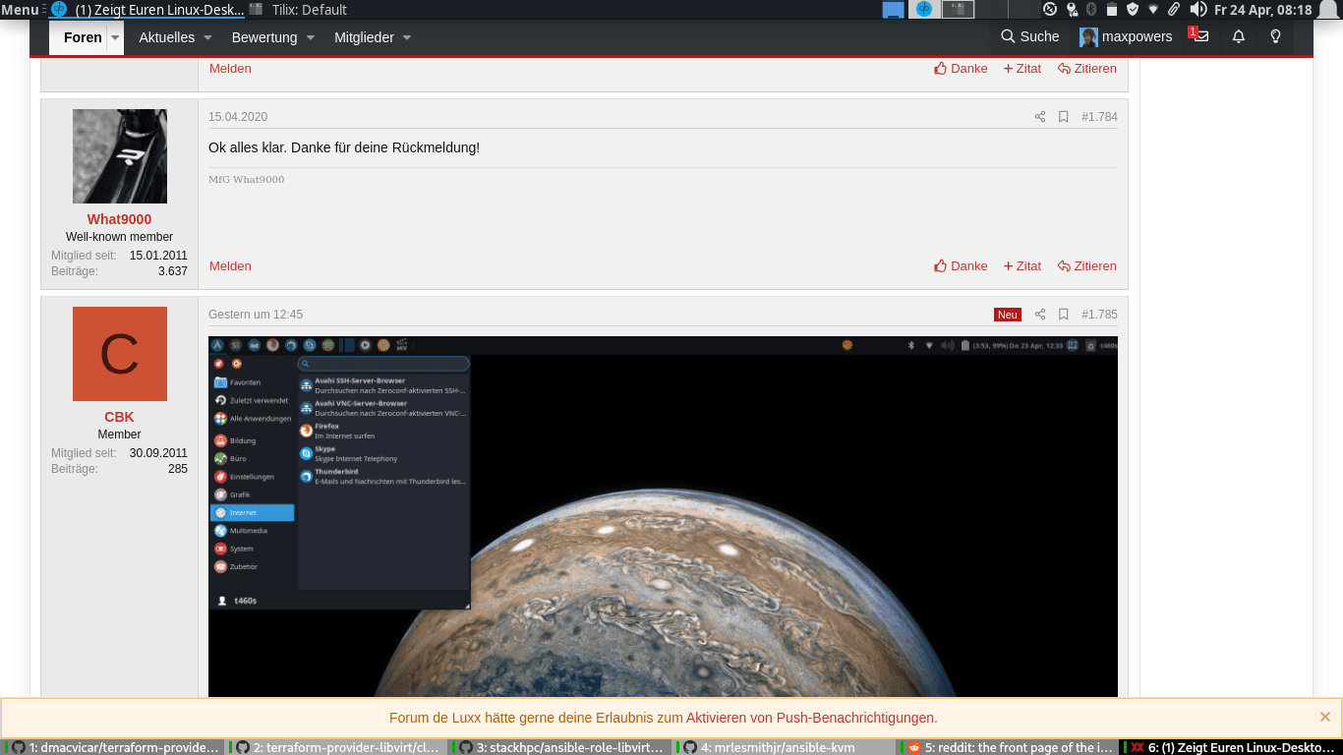Switch to tab 2 terraform-provider-libvirt
Viewport: 1343px width, 755px height.
pos(336,747)
